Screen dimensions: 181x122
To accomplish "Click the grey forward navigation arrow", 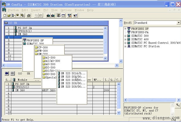I will (x=13, y=73).
